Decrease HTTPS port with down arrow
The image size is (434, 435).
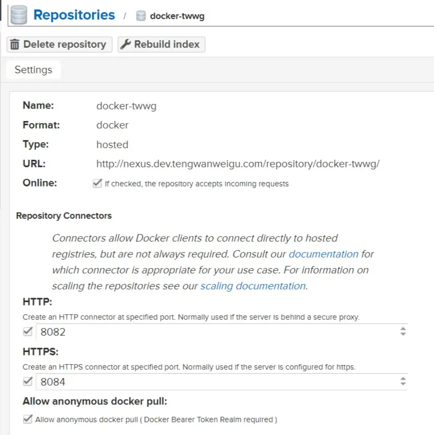(x=403, y=383)
